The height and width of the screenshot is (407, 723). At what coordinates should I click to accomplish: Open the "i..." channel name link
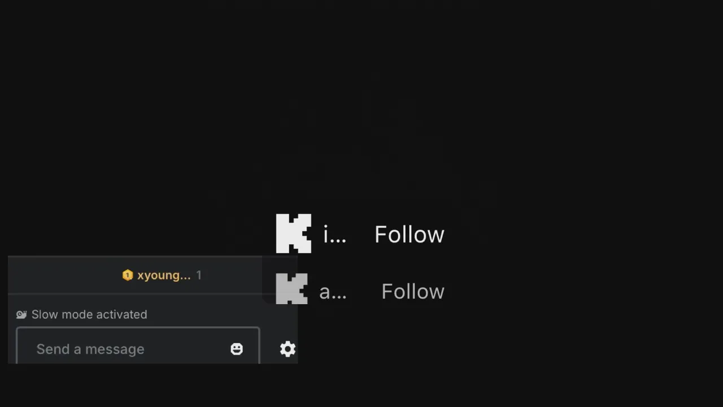tap(334, 235)
